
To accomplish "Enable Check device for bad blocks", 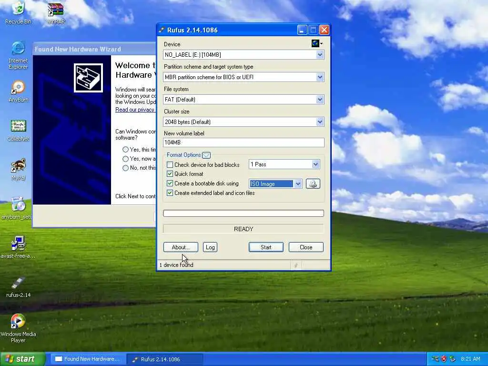I will pos(170,164).
